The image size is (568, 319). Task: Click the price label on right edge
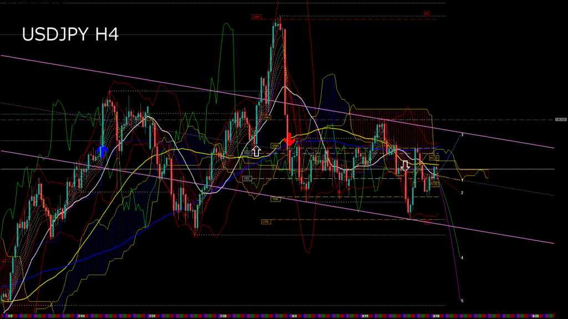(560, 119)
